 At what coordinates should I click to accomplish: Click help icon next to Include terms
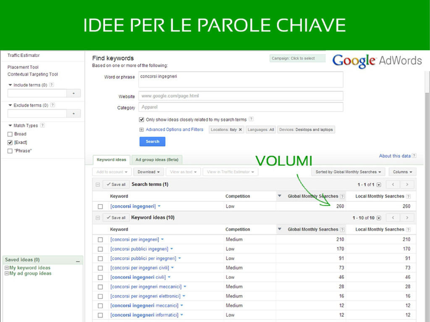point(51,85)
